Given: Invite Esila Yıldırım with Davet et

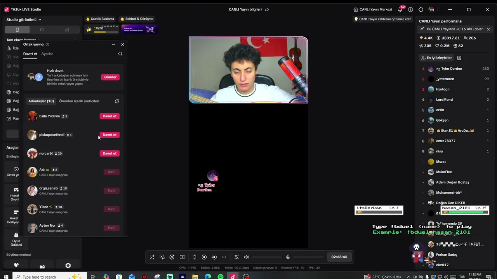Looking at the screenshot, I should click(x=109, y=116).
